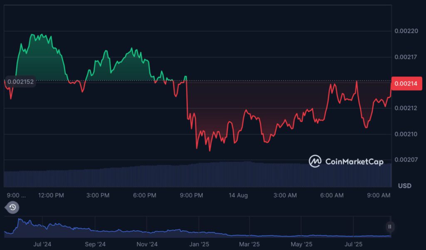Select Jul '25 on the navigator timeline
This screenshot has width=426, height=250.
click(353, 244)
